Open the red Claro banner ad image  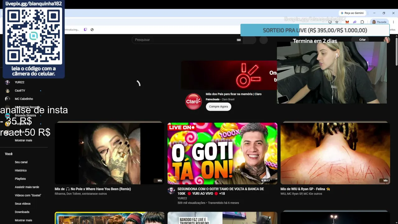point(229,75)
